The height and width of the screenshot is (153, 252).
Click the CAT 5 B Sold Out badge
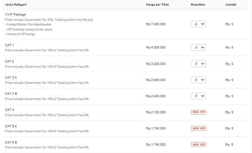198,145
